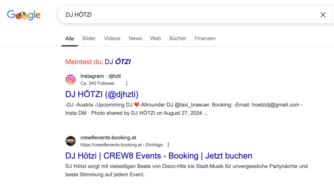Click the Instagram favicon icon
This screenshot has width=334, height=184.
click(x=70, y=79)
